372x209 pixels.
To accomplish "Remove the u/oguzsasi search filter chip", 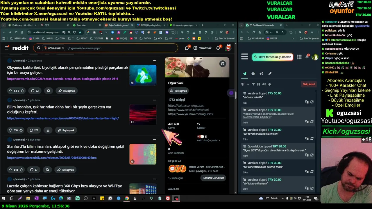I will pos(62,48).
